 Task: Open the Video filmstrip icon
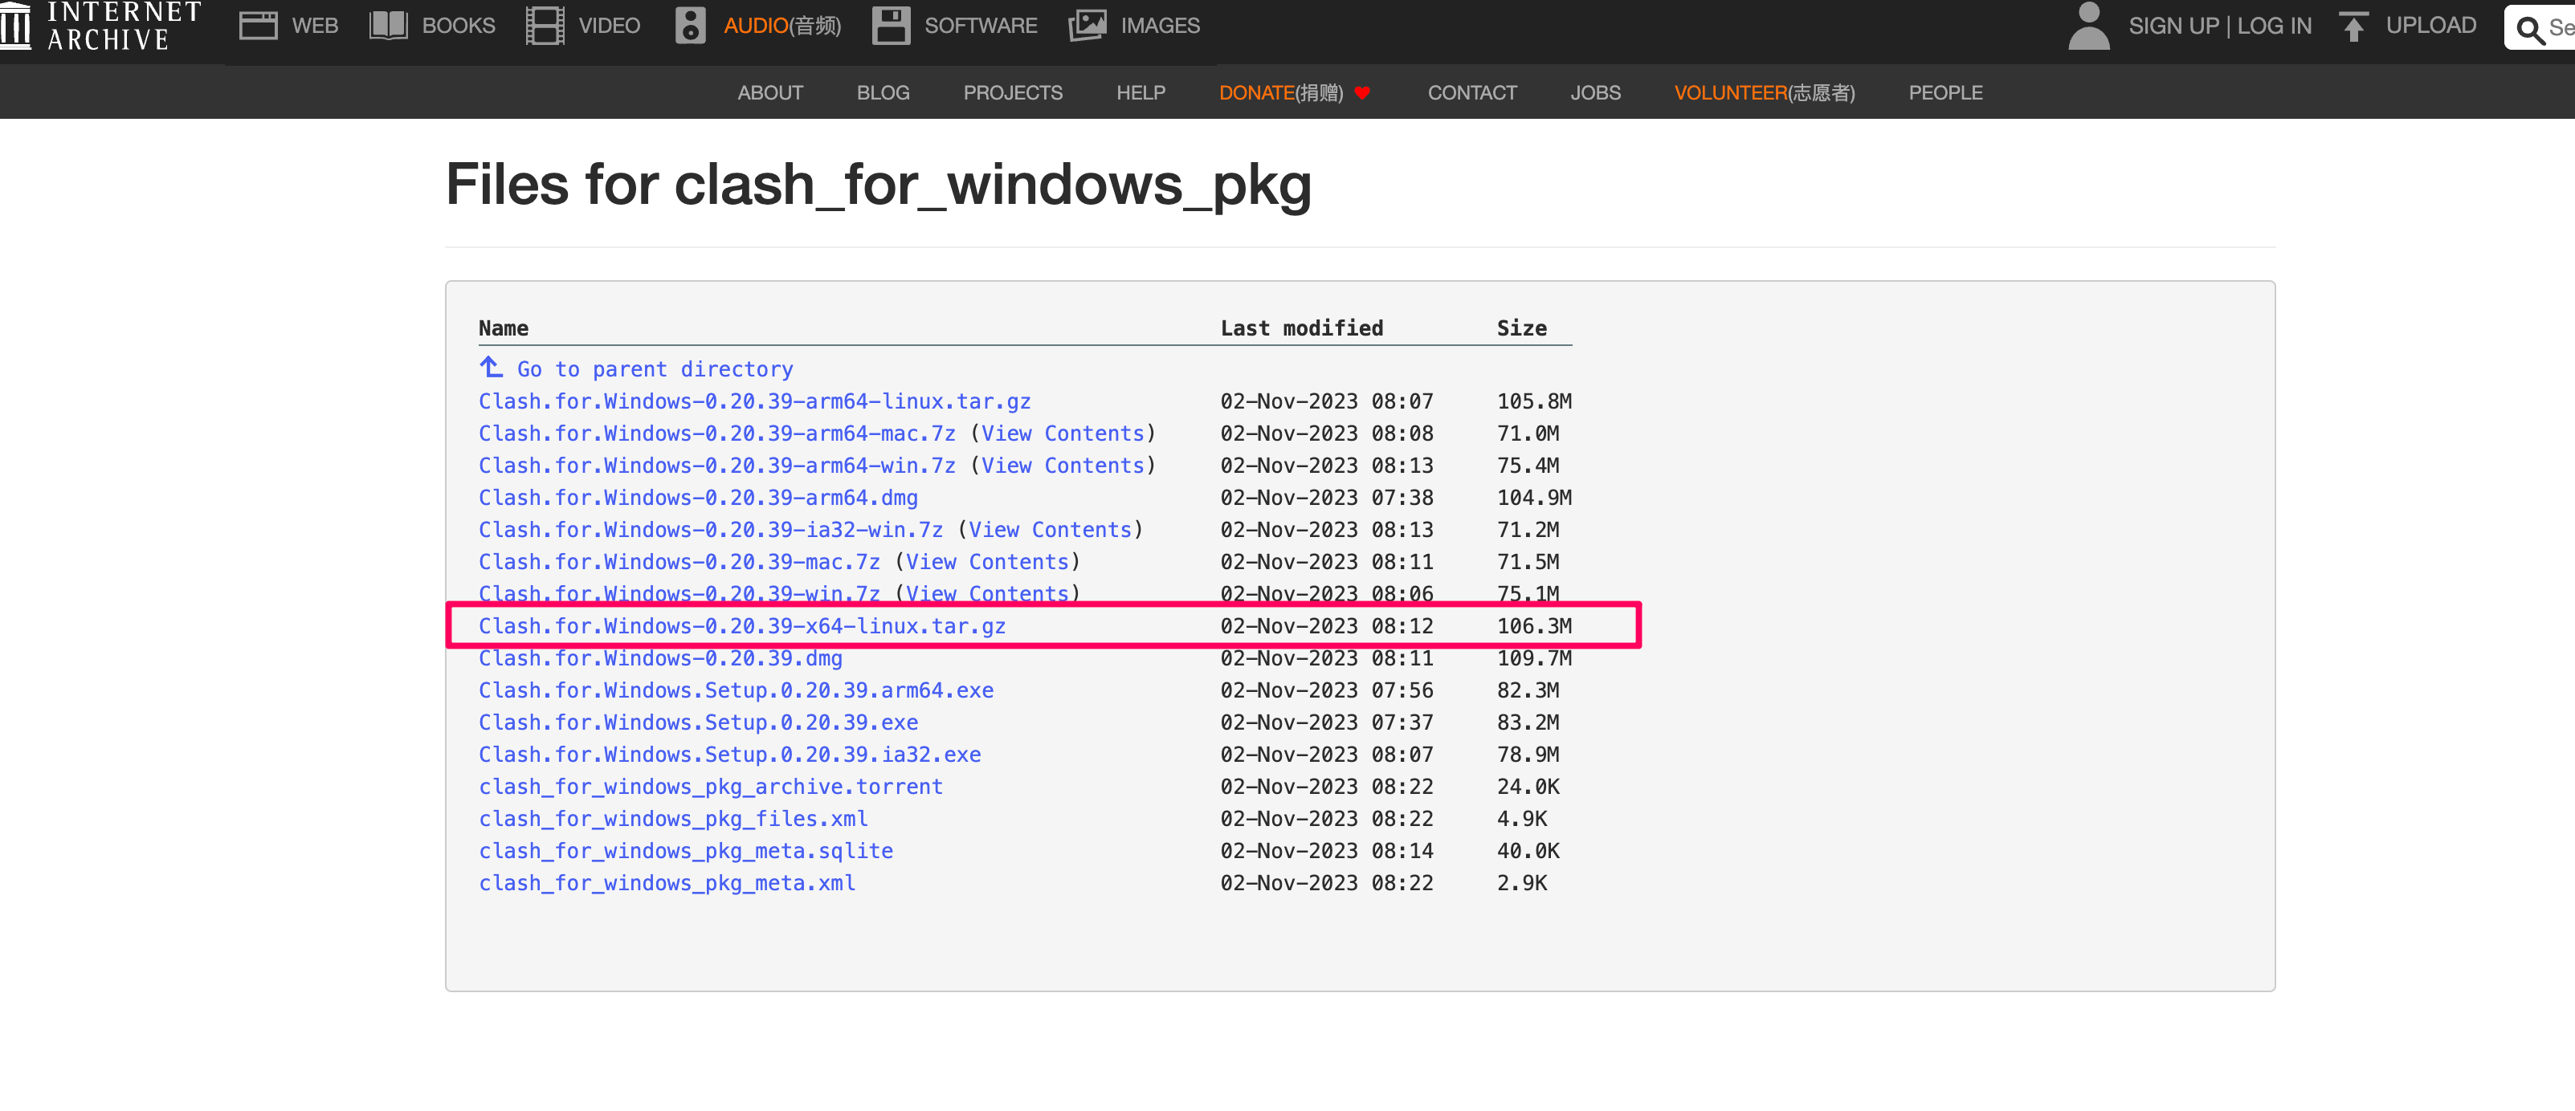coord(545,25)
